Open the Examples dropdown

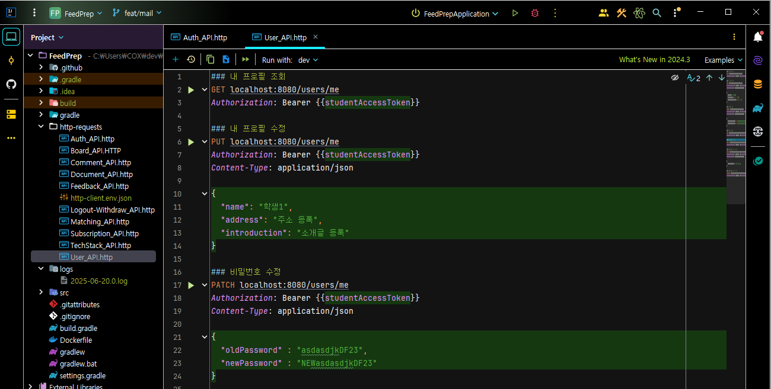pos(724,60)
